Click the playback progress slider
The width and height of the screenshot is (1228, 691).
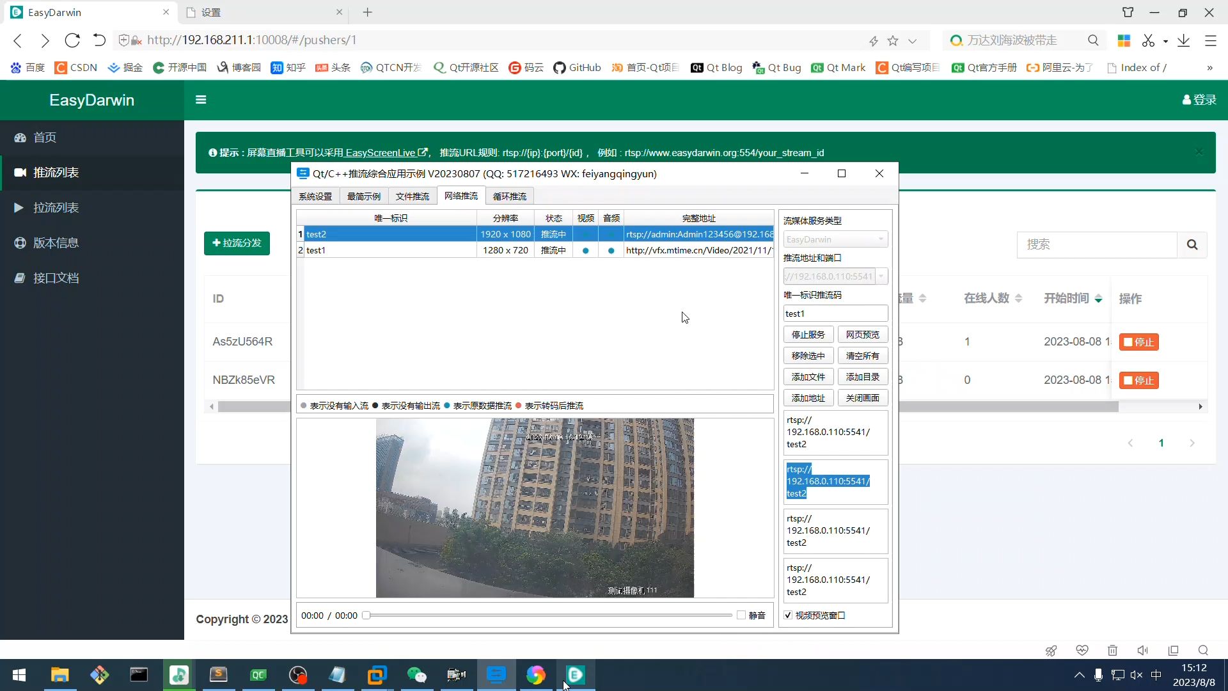(x=547, y=616)
